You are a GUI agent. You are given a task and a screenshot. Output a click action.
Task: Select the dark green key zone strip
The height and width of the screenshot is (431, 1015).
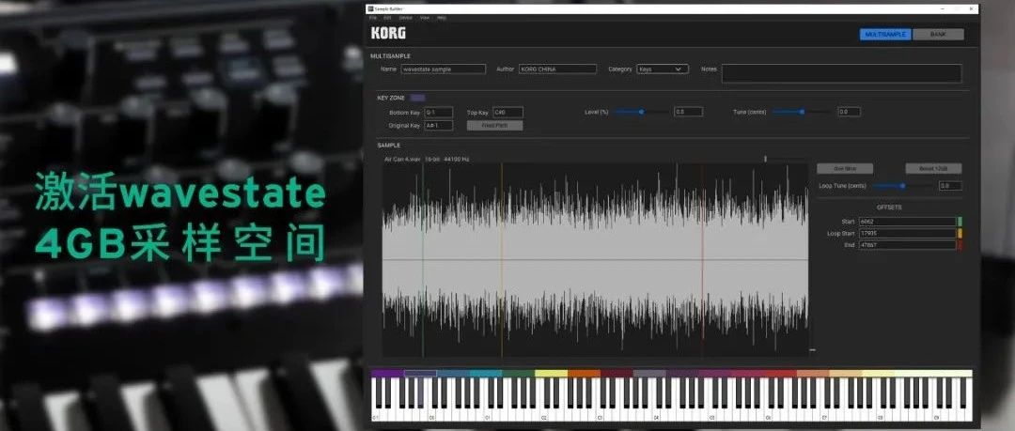click(x=519, y=374)
